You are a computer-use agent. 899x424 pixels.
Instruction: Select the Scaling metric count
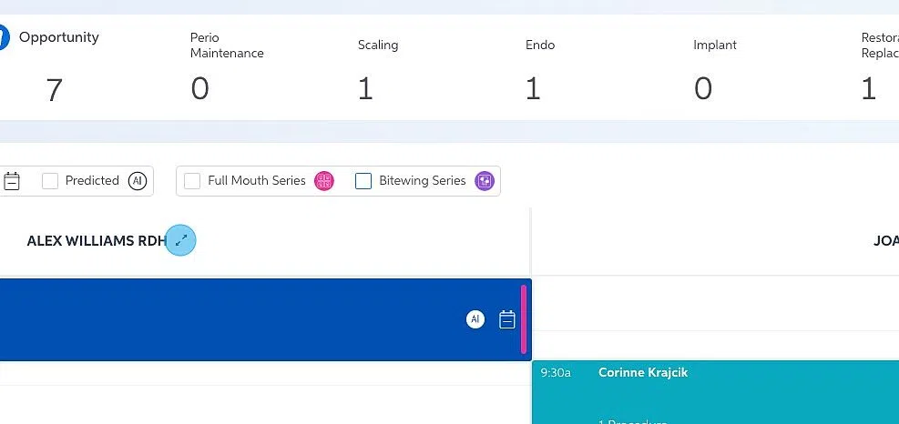click(x=365, y=89)
